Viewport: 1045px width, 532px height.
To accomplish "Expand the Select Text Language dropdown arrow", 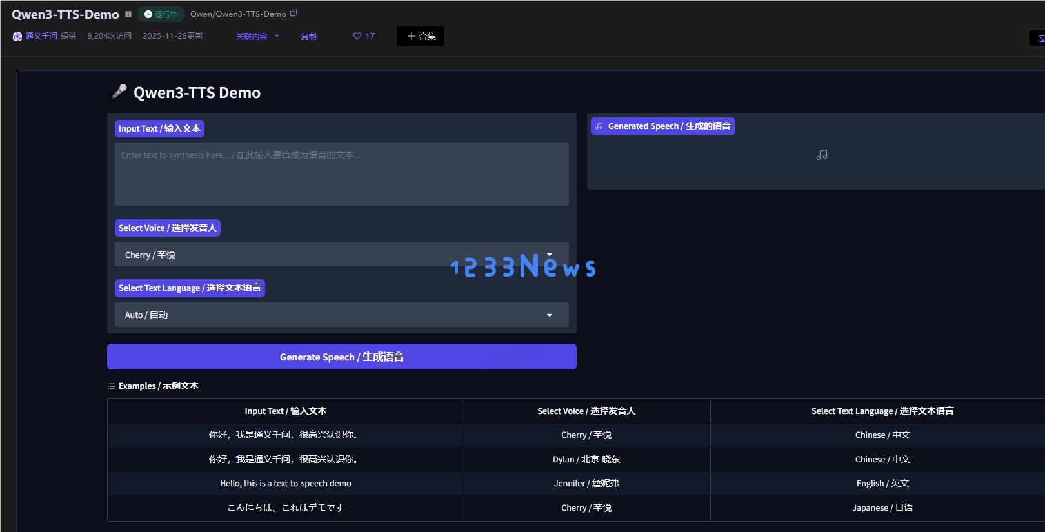I will coord(549,315).
